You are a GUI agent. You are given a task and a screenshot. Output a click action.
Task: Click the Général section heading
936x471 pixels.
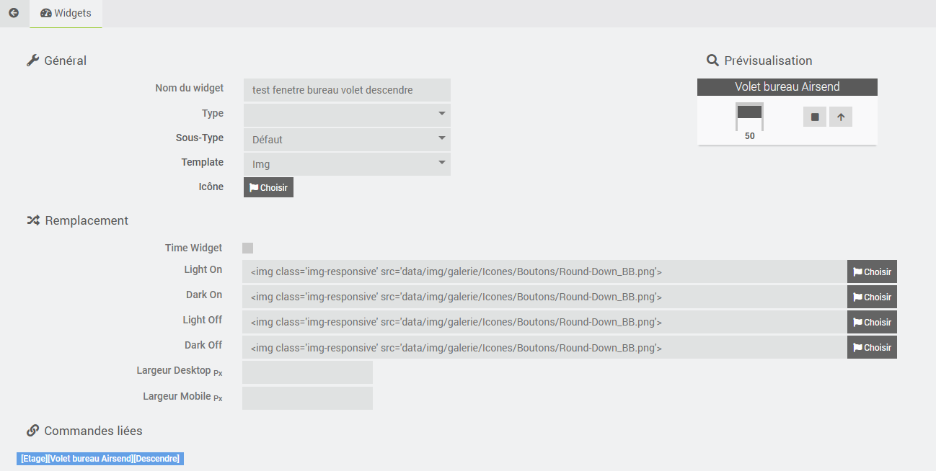tap(56, 60)
